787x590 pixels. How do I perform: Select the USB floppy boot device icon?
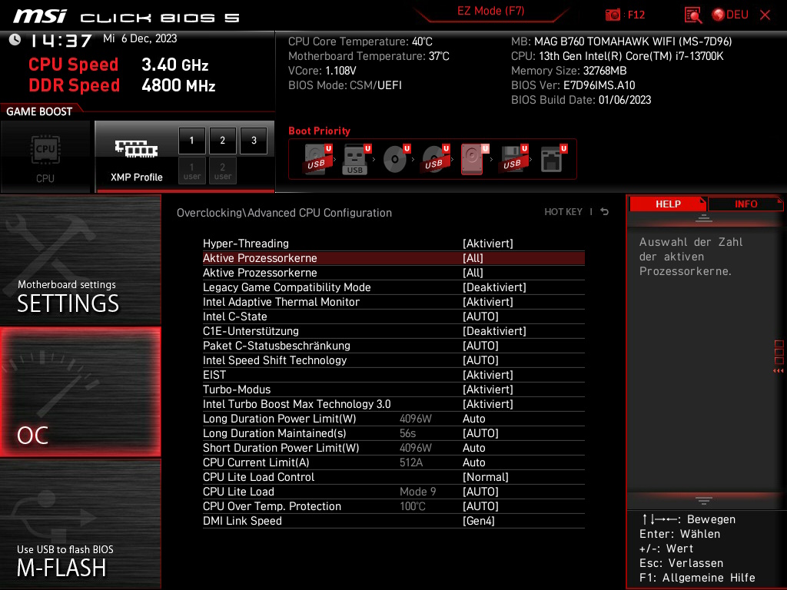(x=513, y=159)
